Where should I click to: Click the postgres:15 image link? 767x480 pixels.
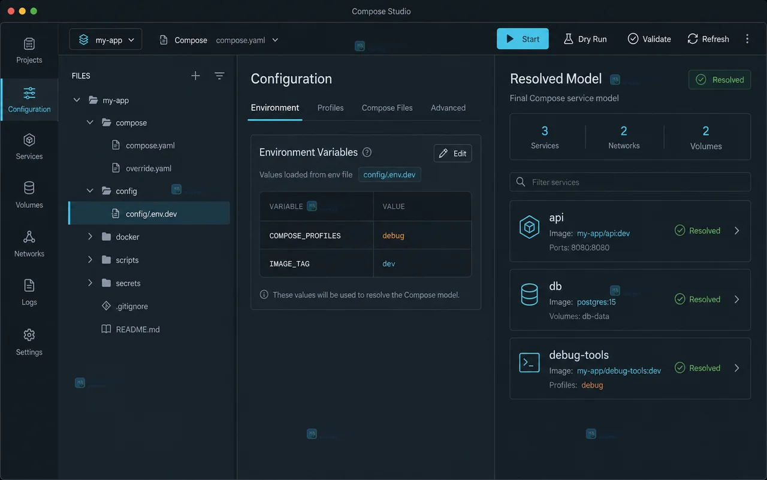[596, 302]
